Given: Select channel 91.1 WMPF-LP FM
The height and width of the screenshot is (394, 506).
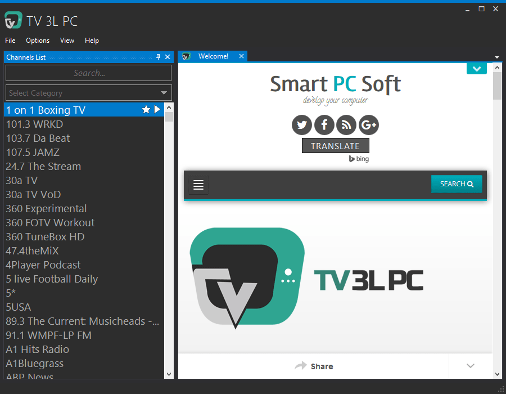Looking at the screenshot, I should tap(84, 335).
